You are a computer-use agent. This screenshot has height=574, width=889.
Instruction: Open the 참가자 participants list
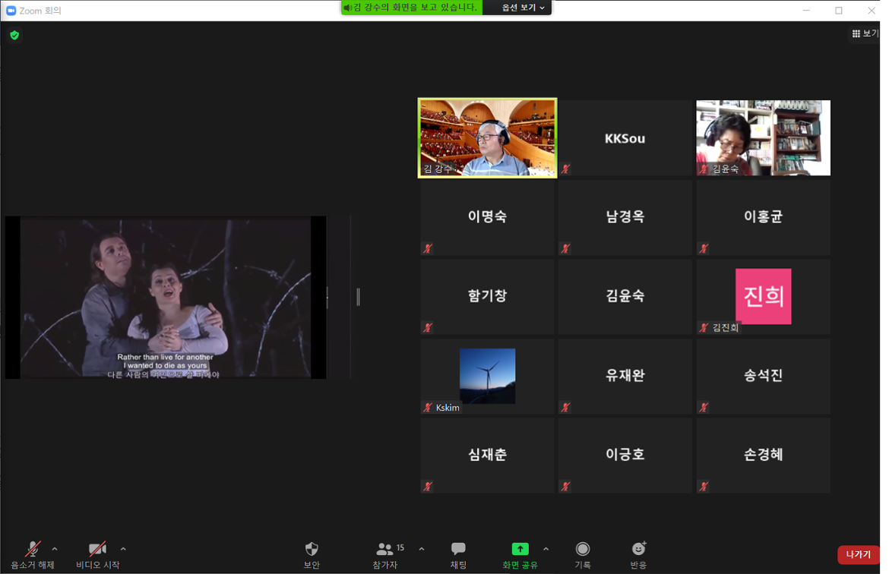point(386,548)
